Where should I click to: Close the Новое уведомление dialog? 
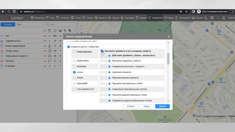click(169, 37)
